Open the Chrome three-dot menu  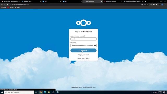(x=165, y=5)
